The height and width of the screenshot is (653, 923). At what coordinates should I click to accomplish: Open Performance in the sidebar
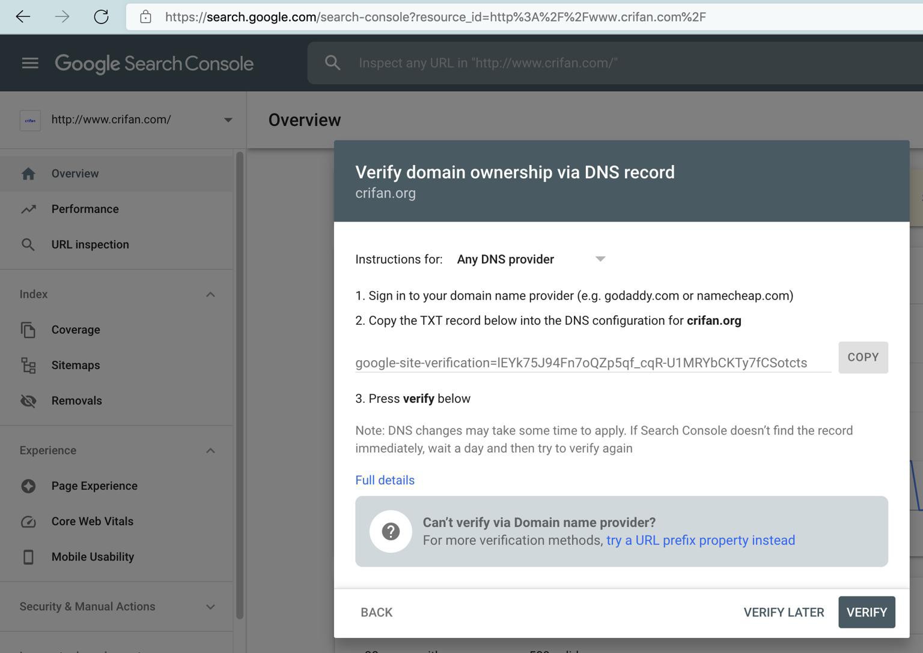tap(117, 209)
